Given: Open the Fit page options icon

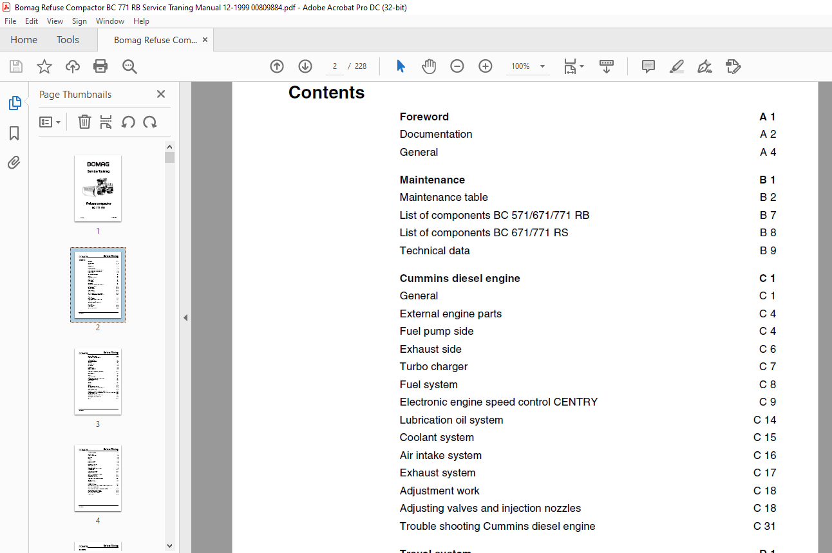Looking at the screenshot, I should click(573, 66).
